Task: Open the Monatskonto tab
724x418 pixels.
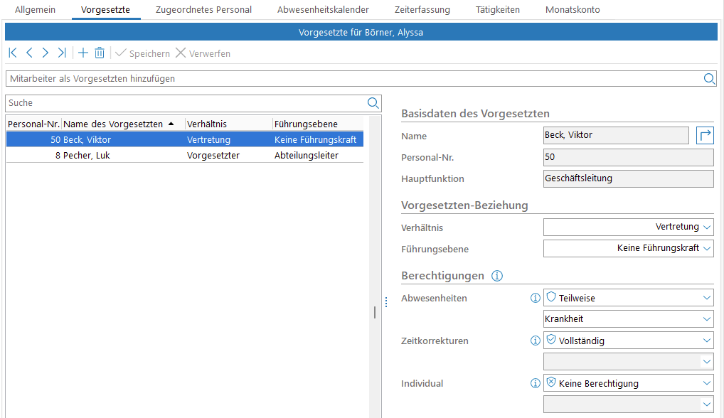Action: pyautogui.click(x=573, y=10)
